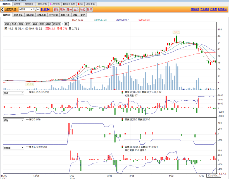Click the magnifier search icon next to stock code
Screen dimensions: 229x179
tap(34, 9)
